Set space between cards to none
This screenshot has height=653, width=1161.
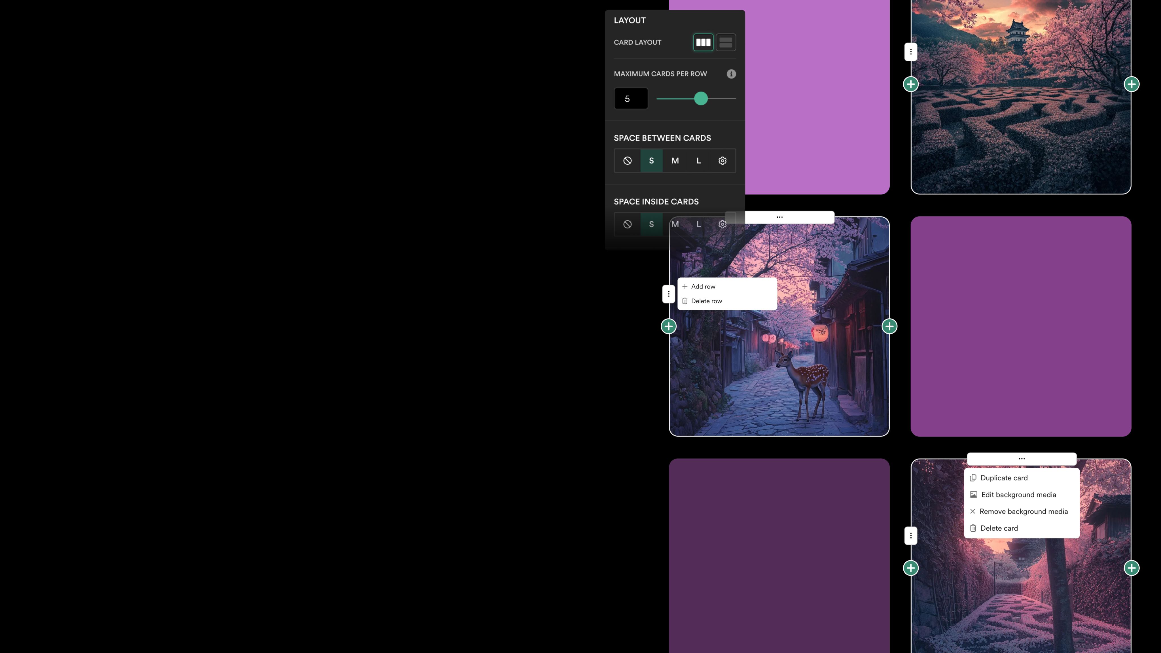point(627,161)
